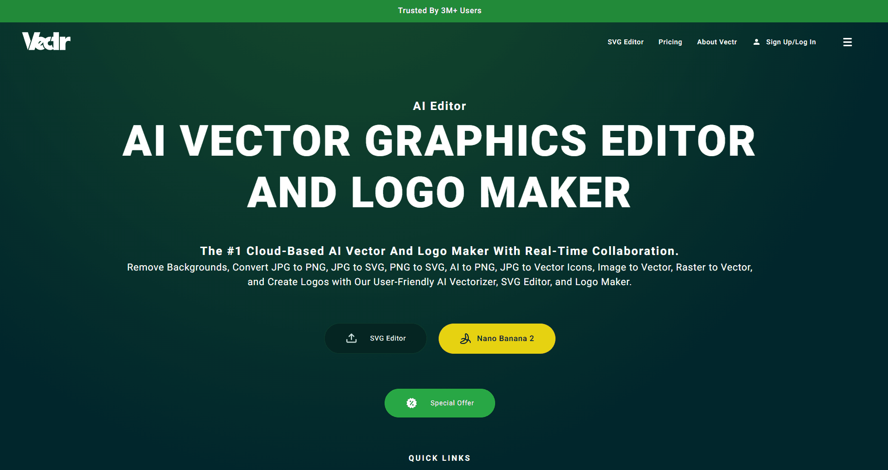This screenshot has width=888, height=470.
Task: Launch the dark SVG Editor hero button
Action: pos(375,338)
